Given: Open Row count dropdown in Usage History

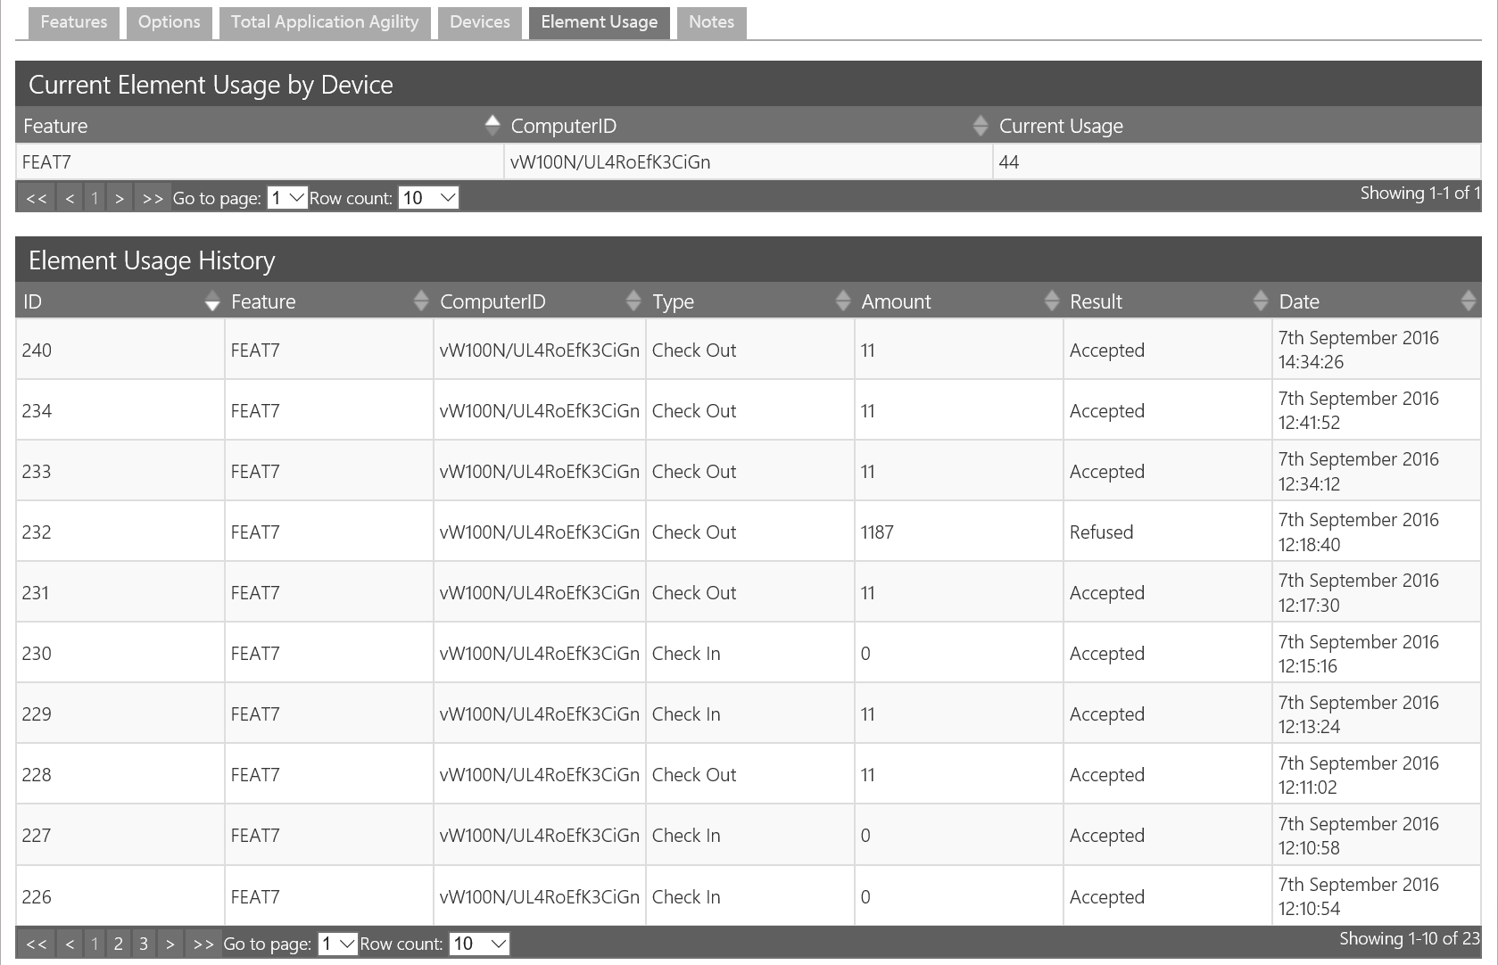Looking at the screenshot, I should tap(479, 944).
